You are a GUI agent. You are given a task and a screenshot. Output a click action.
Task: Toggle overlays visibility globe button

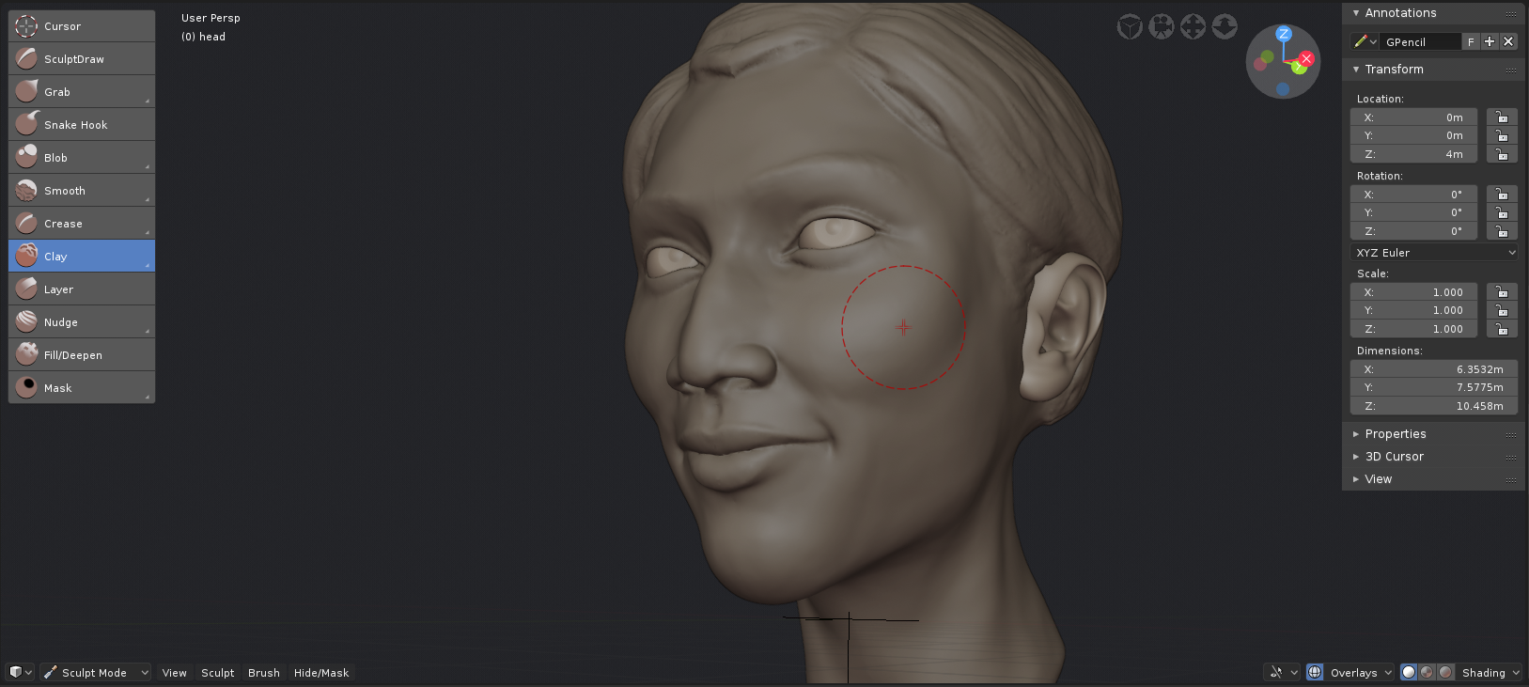(x=1315, y=672)
